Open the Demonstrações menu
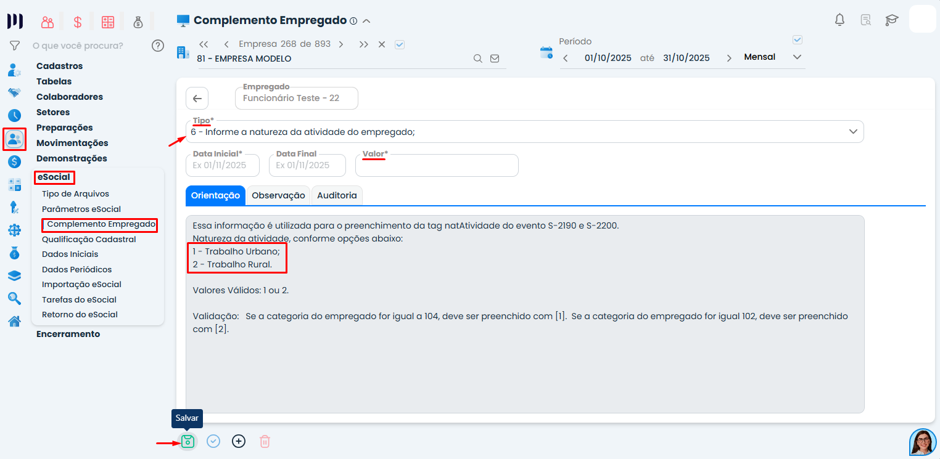Image resolution: width=940 pixels, height=459 pixels. 72,158
